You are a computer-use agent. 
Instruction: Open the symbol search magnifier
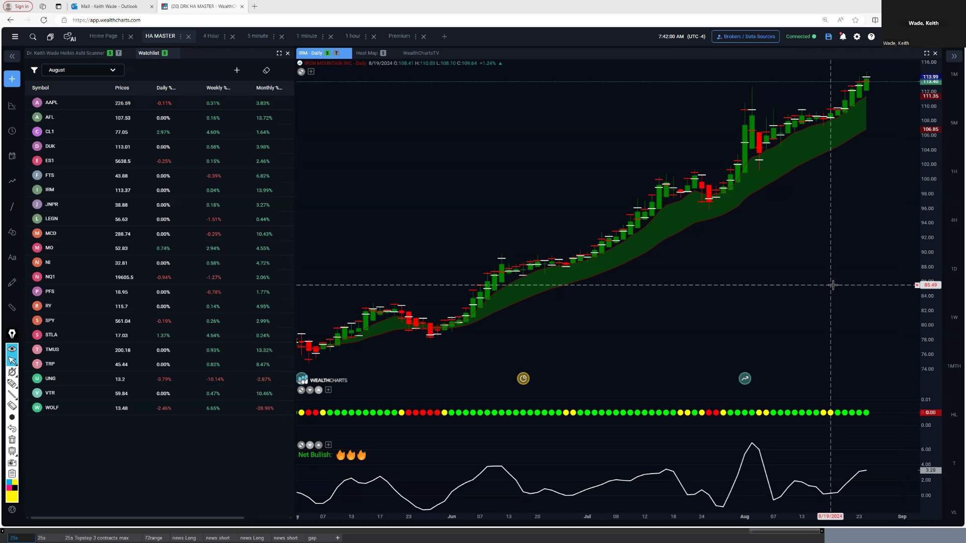click(x=33, y=37)
